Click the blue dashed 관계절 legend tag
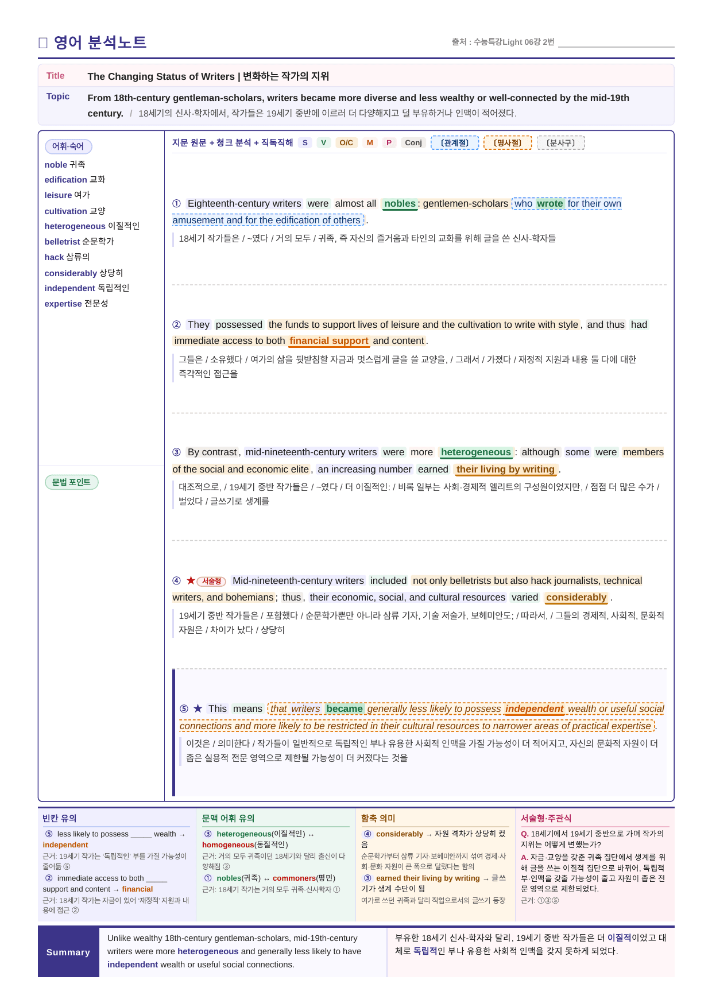The image size is (712, 1007). [x=455, y=143]
